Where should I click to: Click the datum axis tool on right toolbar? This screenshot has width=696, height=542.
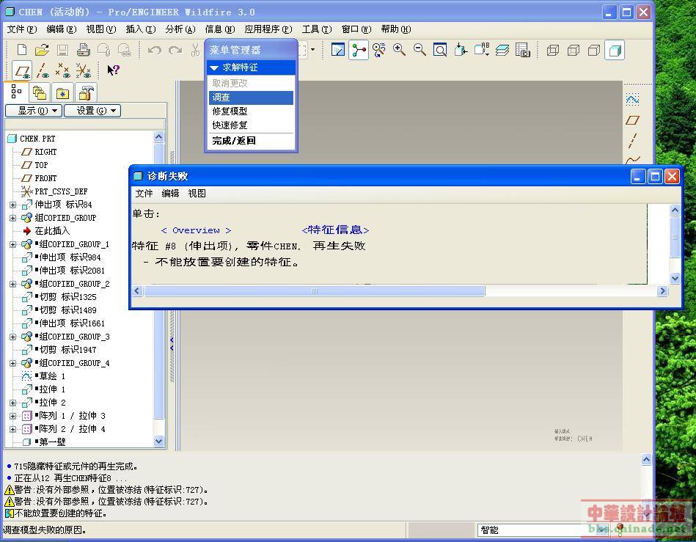point(632,141)
